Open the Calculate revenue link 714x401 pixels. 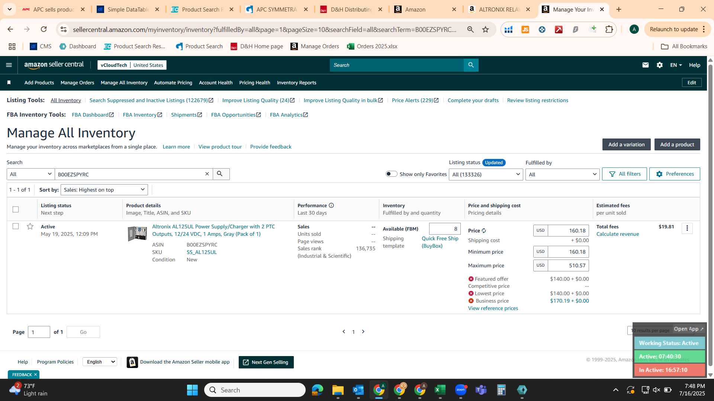coord(618,234)
